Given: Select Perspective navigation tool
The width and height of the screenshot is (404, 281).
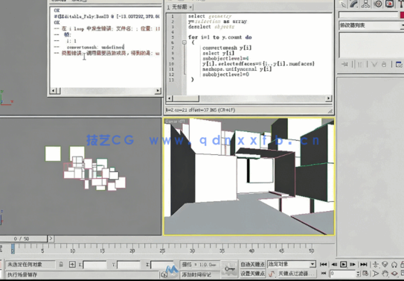Looking at the screenshot, I should pos(385,265).
